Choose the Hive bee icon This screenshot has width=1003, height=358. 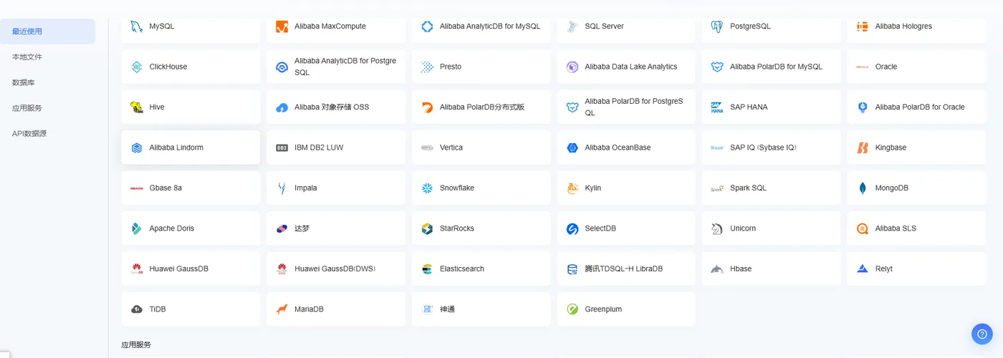(x=136, y=107)
